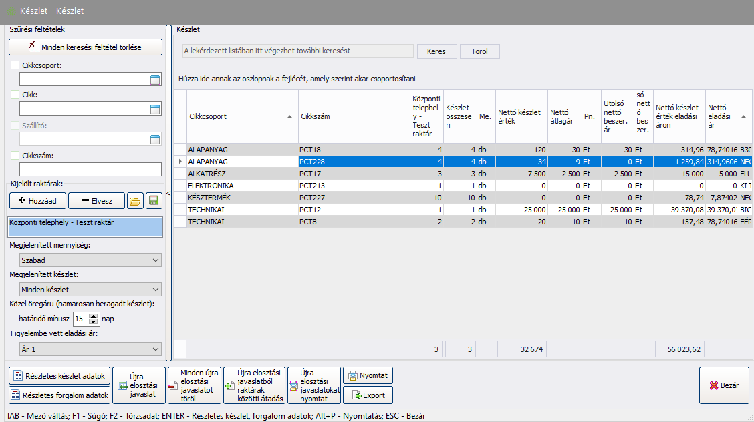Click the Export button
The image size is (754, 422).
coord(368,395)
